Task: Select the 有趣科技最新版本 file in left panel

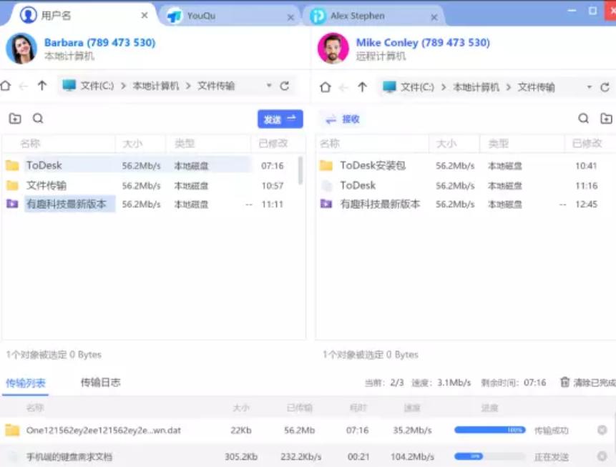Action: (68, 204)
